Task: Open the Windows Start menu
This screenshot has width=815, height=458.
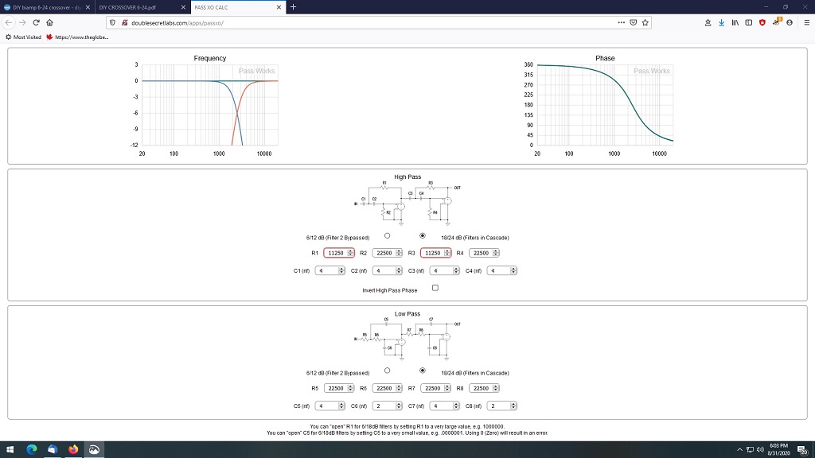Action: (10, 450)
